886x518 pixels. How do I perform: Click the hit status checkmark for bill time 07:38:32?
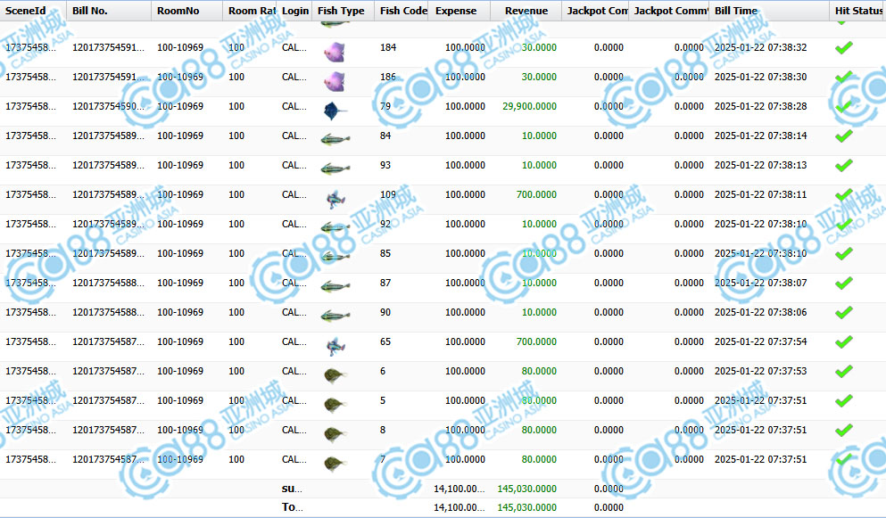coord(844,48)
